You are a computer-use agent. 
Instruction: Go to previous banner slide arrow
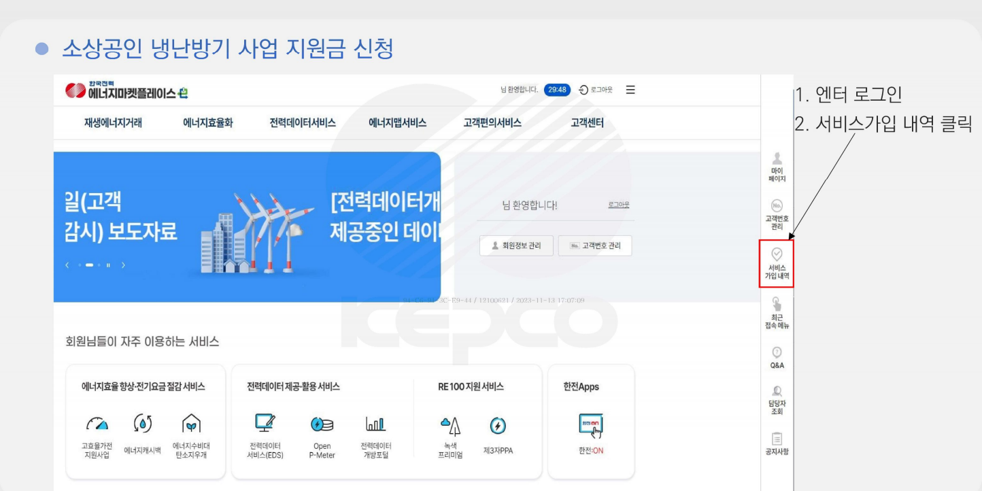coord(67,265)
